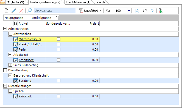
Task: Collapse the Spesen subgroup
Action: (10, 91)
